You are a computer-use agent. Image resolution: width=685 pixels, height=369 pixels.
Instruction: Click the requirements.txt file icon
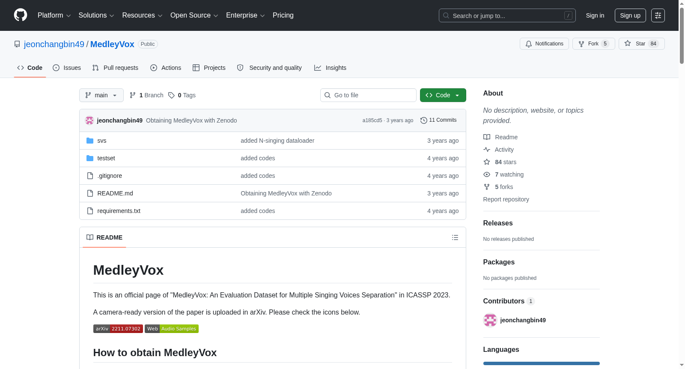[x=90, y=211]
